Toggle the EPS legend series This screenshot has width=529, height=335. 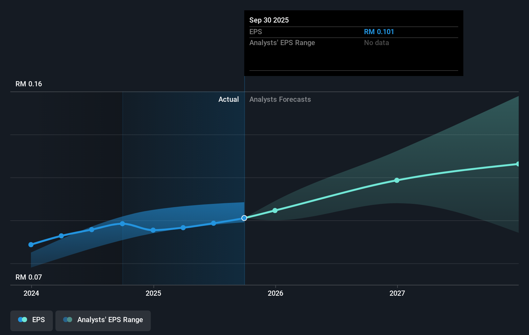(32, 321)
